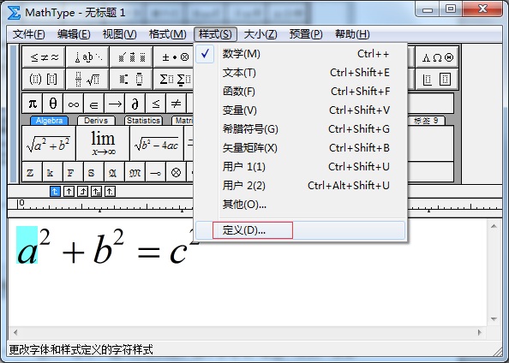The width and height of the screenshot is (509, 363).
Task: Select the second tab-stop alignment button
Action: click(69, 192)
